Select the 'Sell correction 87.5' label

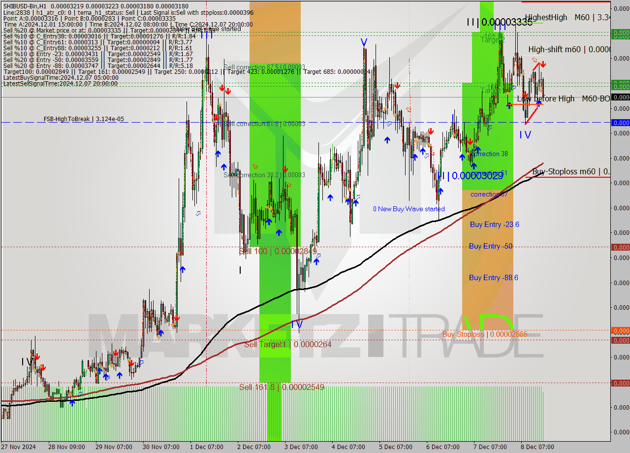tap(264, 67)
